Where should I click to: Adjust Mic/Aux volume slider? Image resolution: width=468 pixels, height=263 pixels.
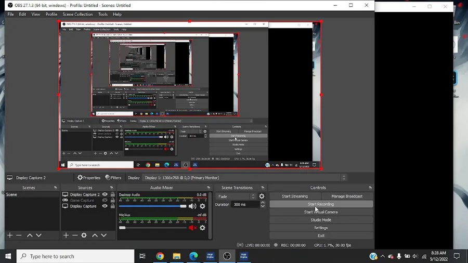pyautogui.click(x=152, y=228)
